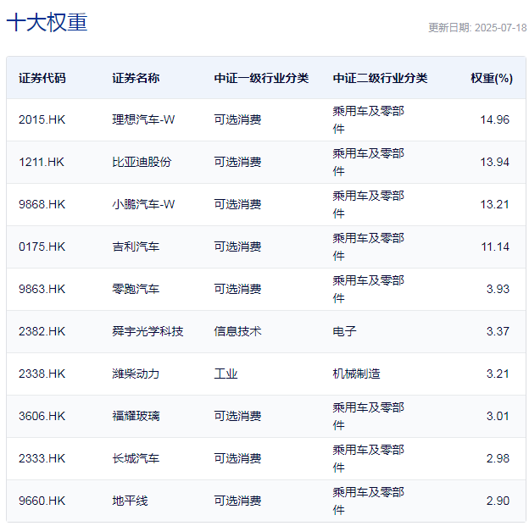Click stock code 1211.HK
This screenshot has height=526, width=529.
click(42, 162)
